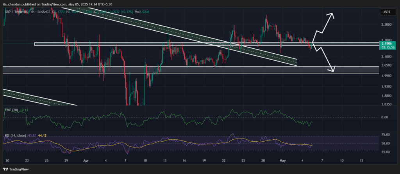
Task: Click the RSI axis 50.00 label
Action: pos(386,144)
